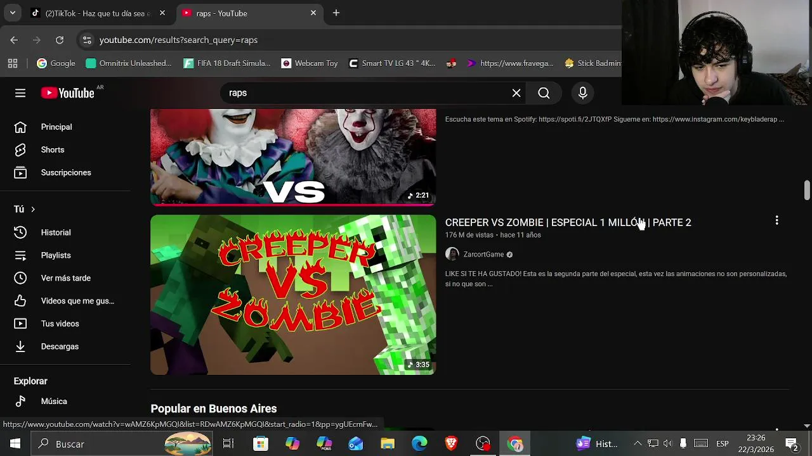Viewport: 812px width, 456px height.
Task: Click the Descargas download arrow icon
Action: tap(20, 346)
